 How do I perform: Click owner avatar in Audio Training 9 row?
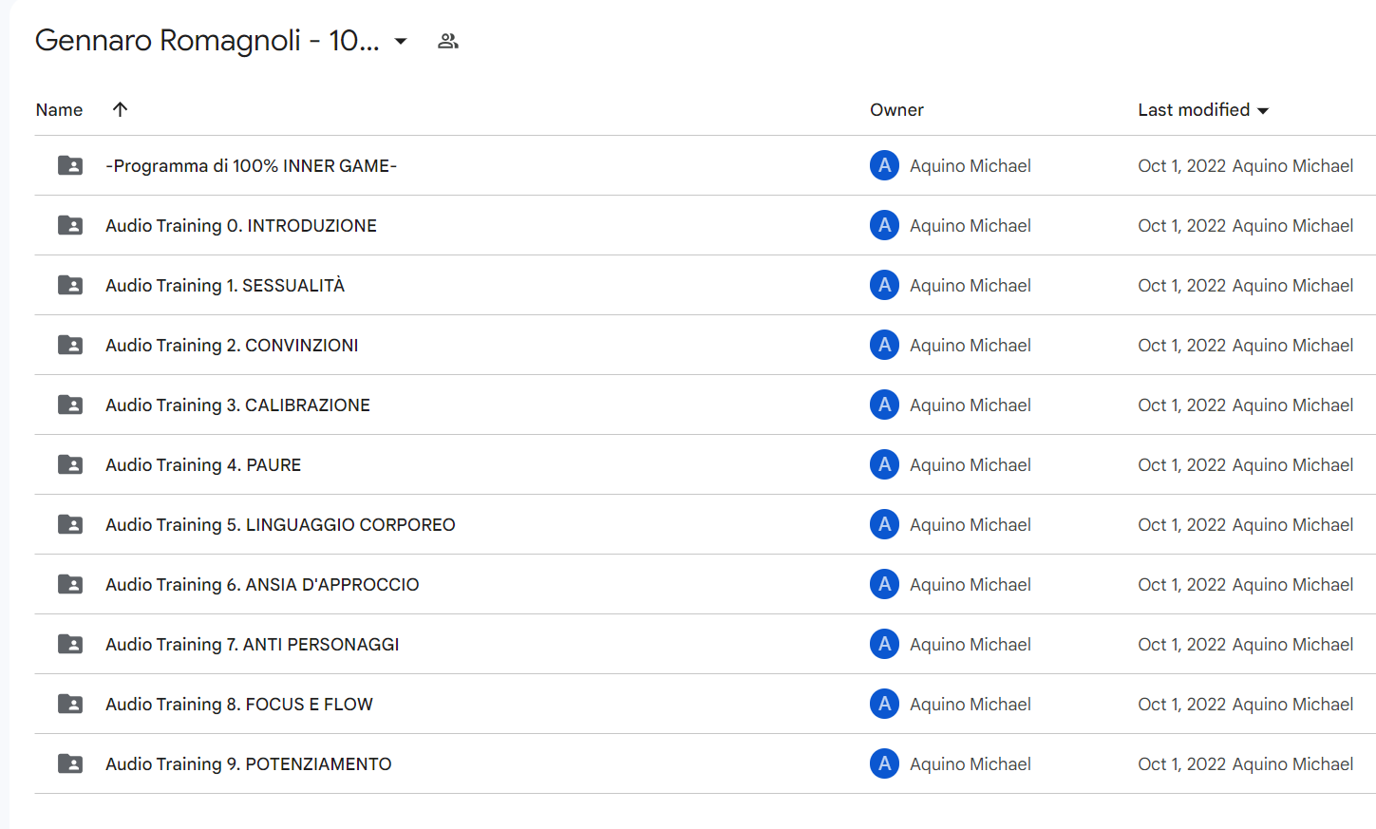(884, 763)
